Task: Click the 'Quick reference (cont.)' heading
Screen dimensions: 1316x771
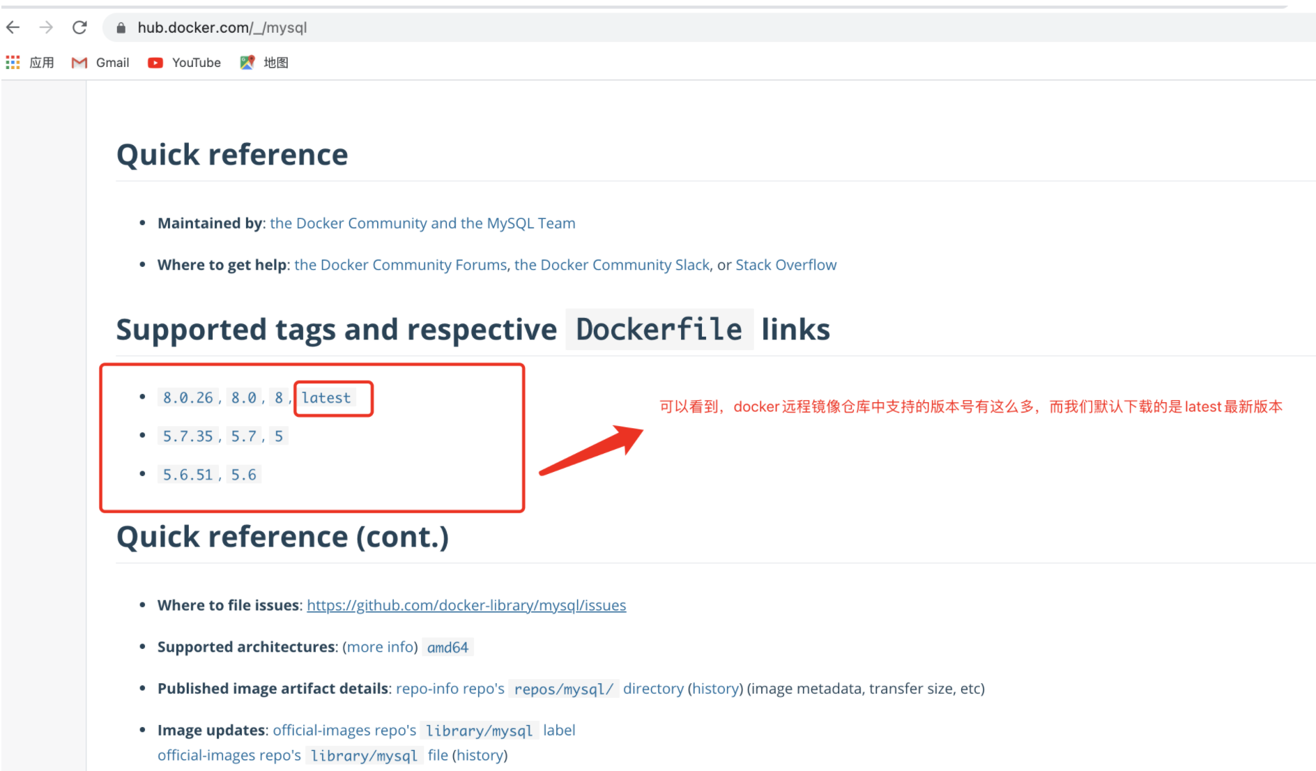Action: (282, 537)
